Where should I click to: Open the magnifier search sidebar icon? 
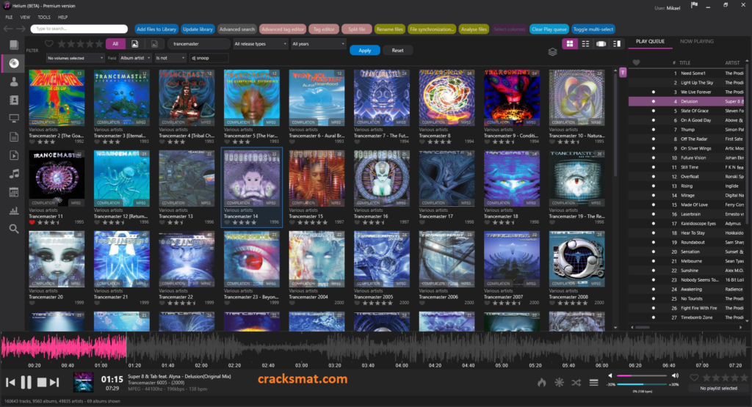pyautogui.click(x=14, y=229)
